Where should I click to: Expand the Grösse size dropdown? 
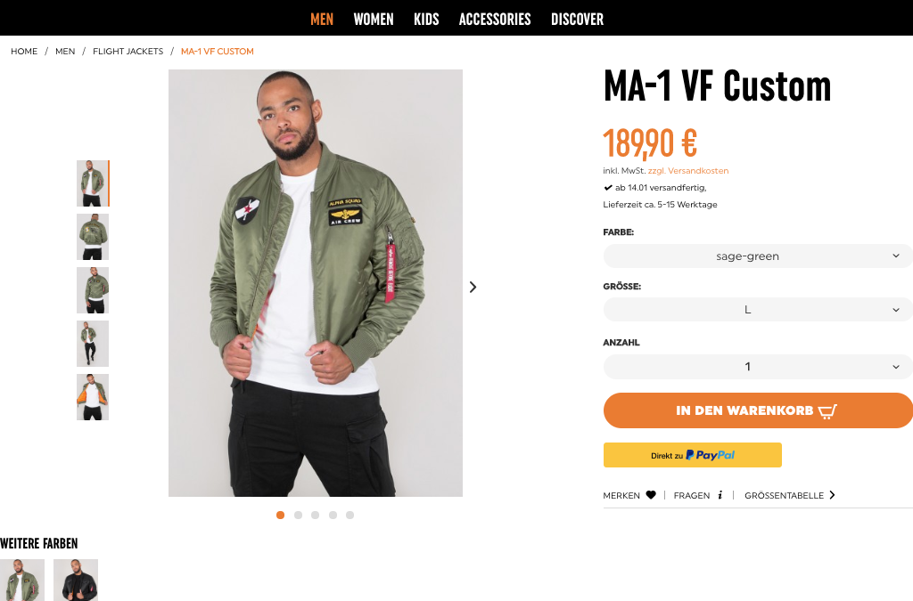tap(758, 310)
